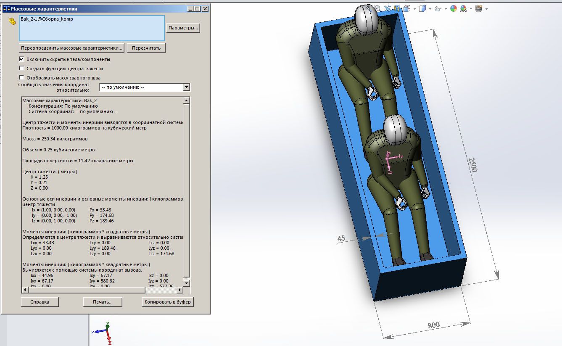Click 'Копировать в буфер' button
Screen dimensions: 562x346
168,302
